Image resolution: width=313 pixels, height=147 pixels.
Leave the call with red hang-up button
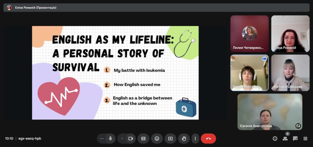tap(208, 138)
